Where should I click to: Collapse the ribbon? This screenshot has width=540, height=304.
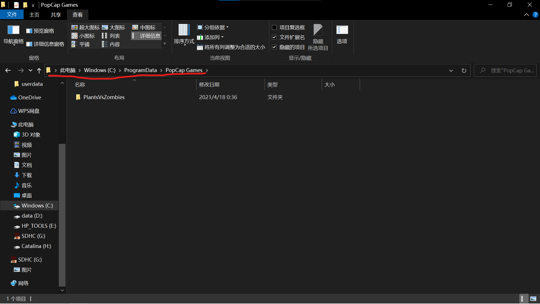[526, 15]
